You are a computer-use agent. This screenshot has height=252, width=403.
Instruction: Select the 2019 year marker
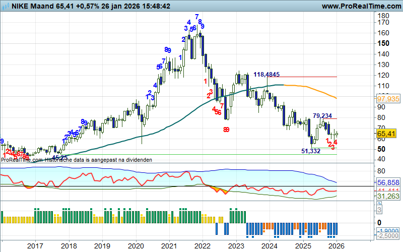[102, 246]
